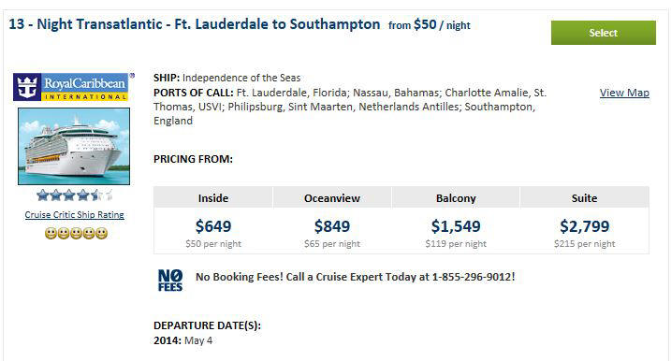Click the $2,799 Suite price
The width and height of the screenshot is (671, 361).
(585, 225)
